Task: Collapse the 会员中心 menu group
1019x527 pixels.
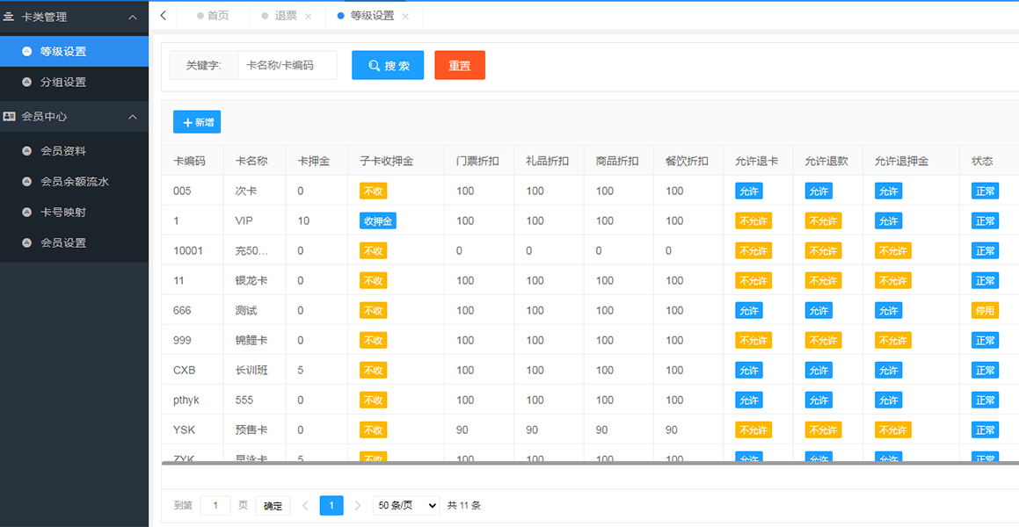Action: 132,117
